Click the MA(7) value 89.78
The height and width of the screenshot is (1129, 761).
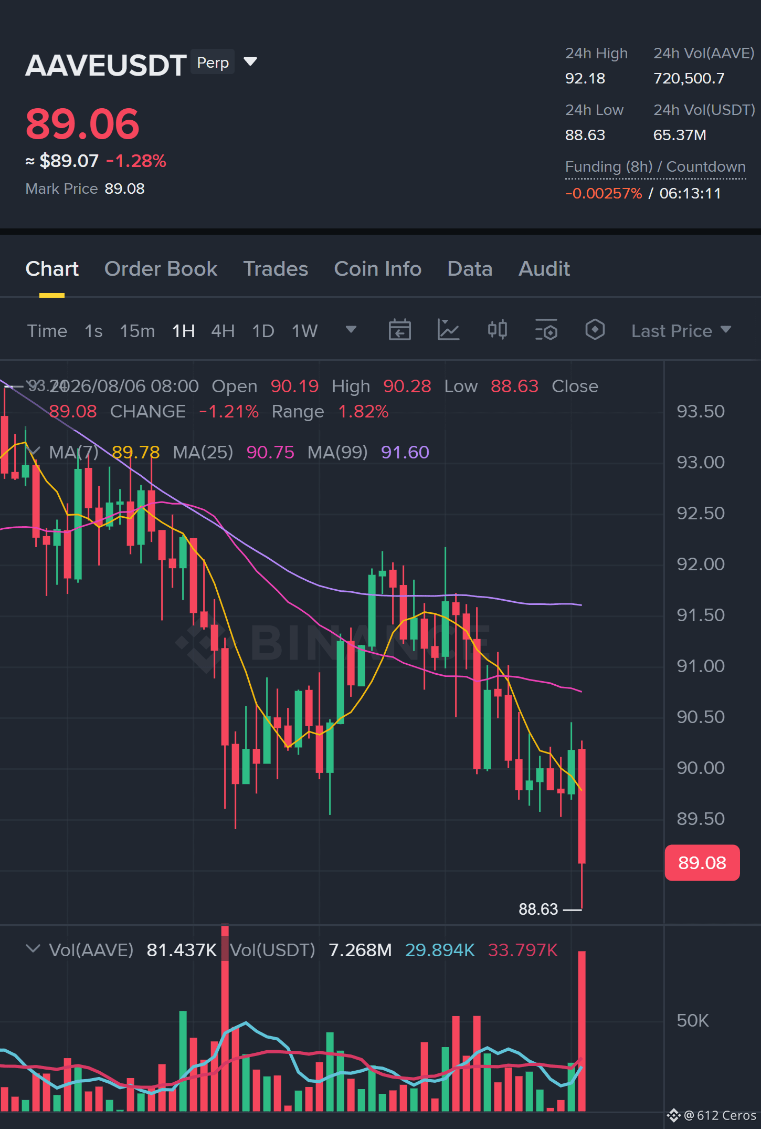[x=135, y=452]
